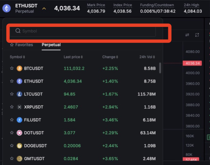Sort the list by the Change column
The width and height of the screenshot is (210, 165).
pyautogui.click(x=110, y=57)
